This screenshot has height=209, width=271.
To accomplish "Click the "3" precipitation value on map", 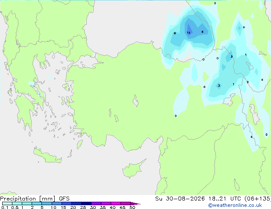I will (219, 86).
